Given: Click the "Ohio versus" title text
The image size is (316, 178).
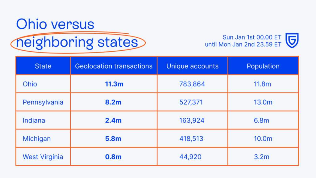Looking at the screenshot, I should [55, 24].
